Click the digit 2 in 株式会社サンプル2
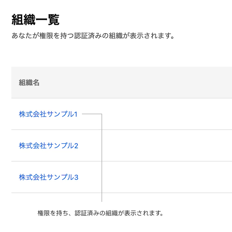The width and height of the screenshot is (232, 232). click(x=76, y=146)
